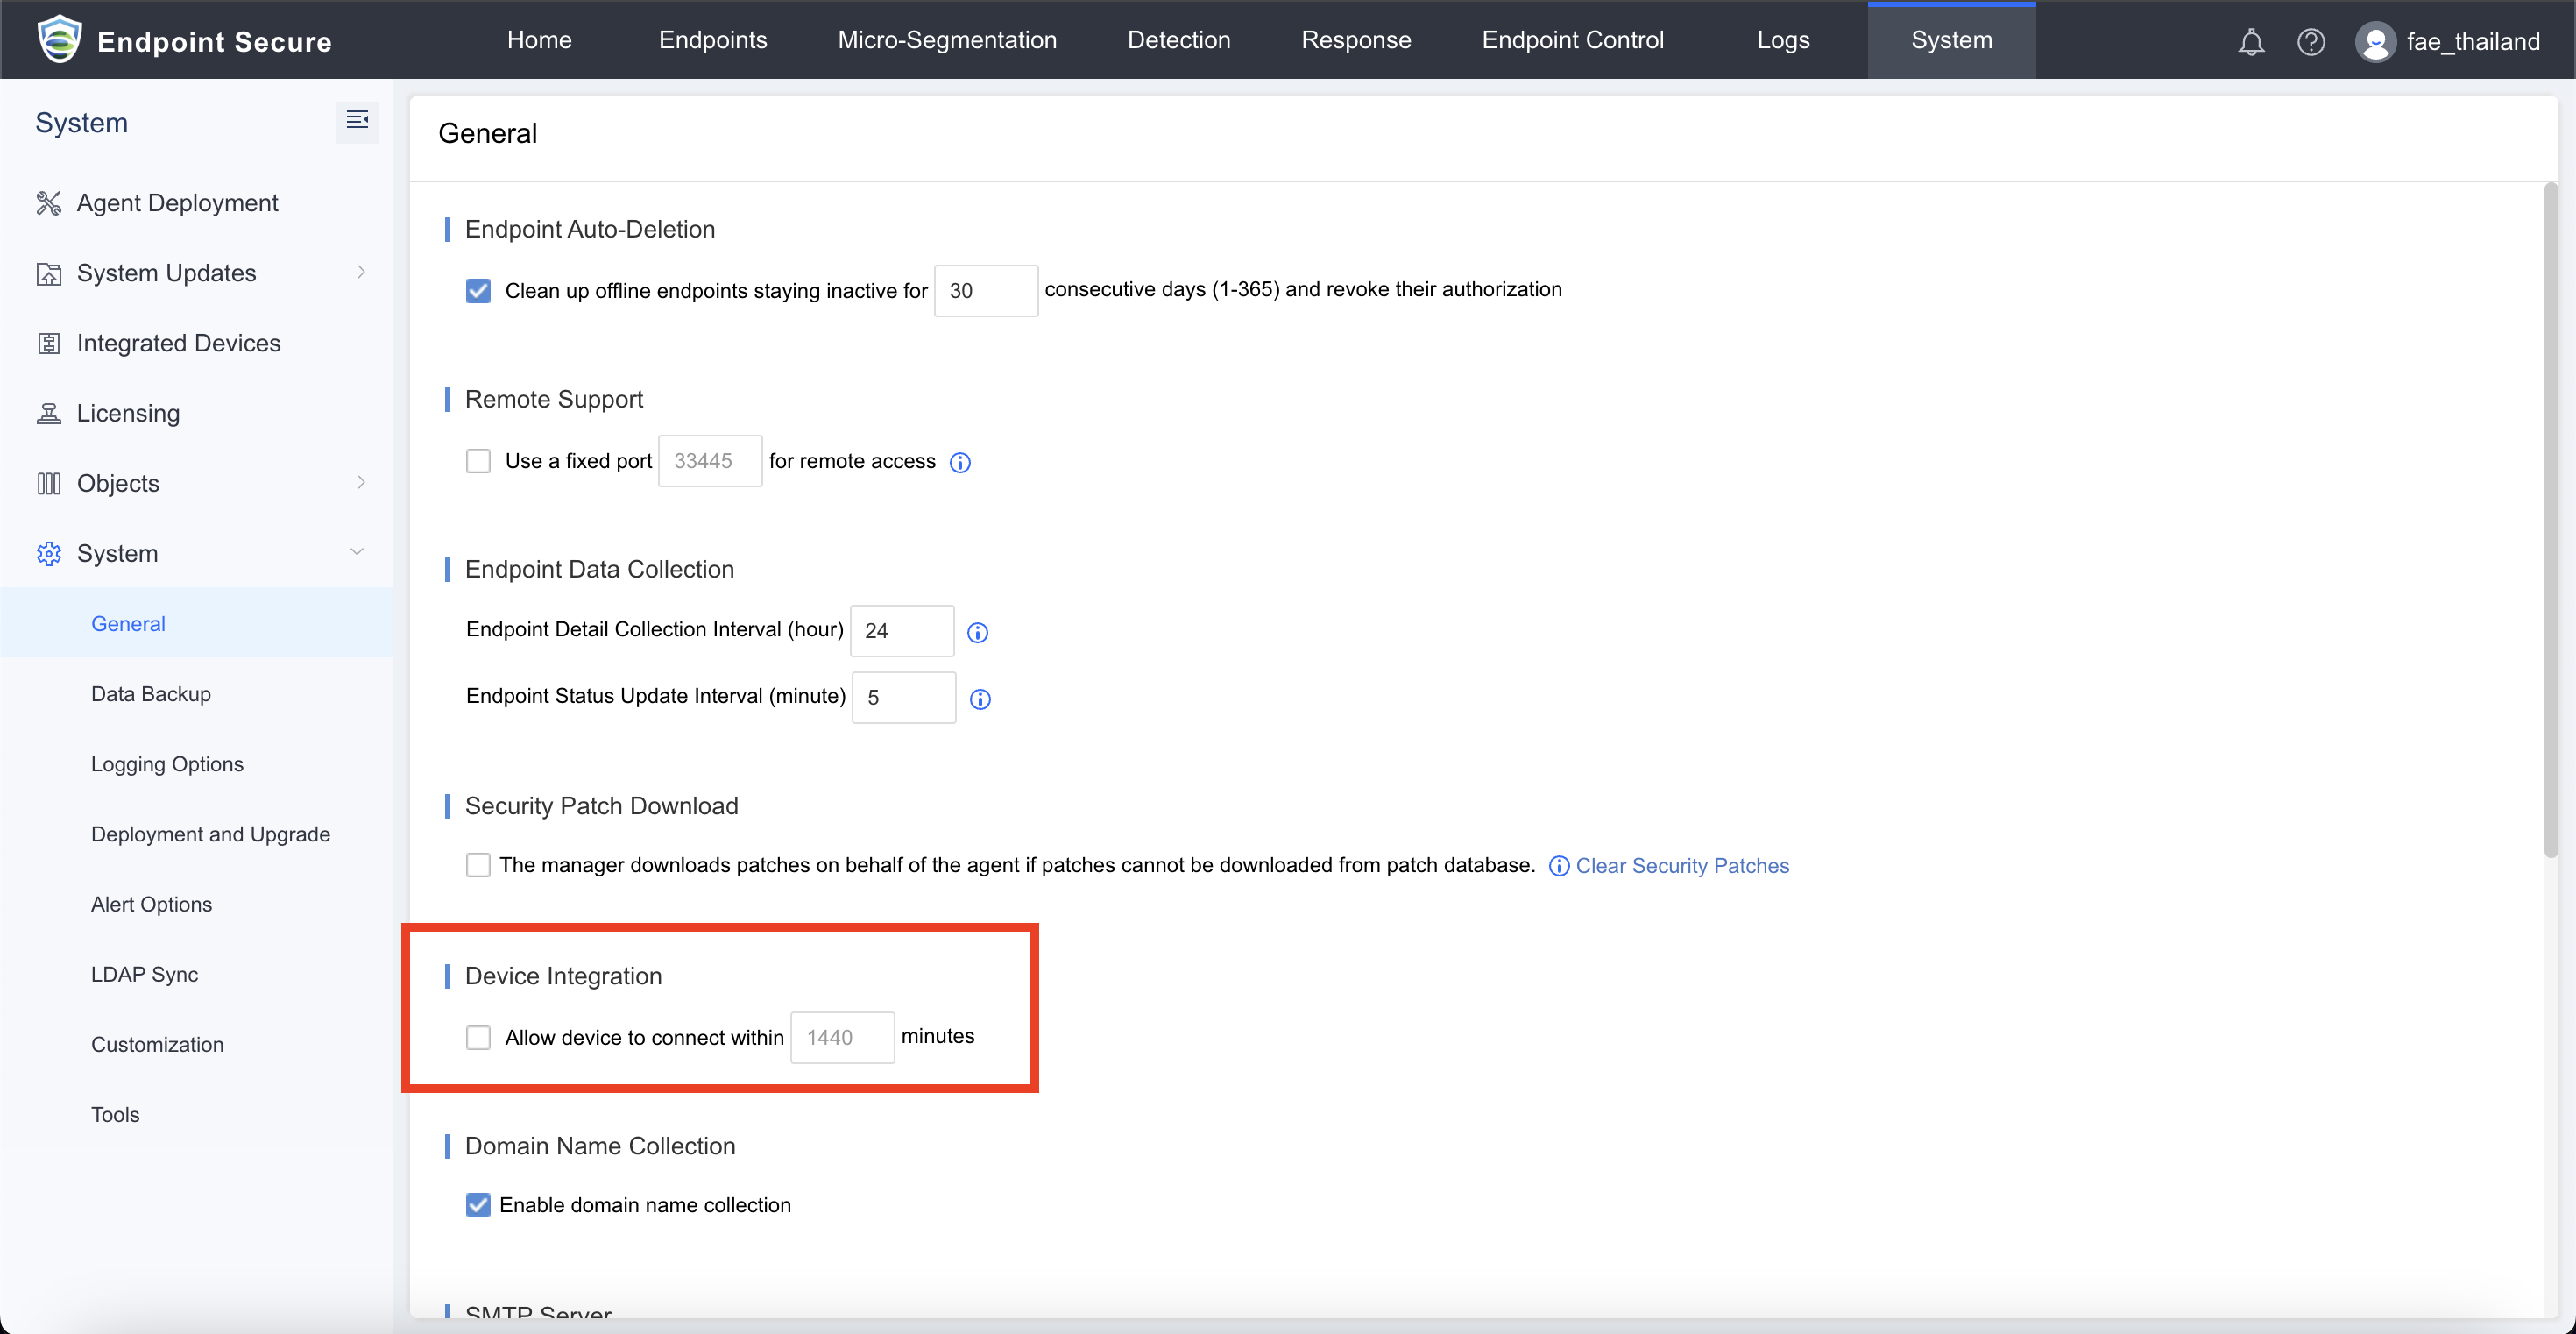This screenshot has width=2576, height=1334.
Task: Click info icon before Clear Security Patches
Action: [1559, 866]
